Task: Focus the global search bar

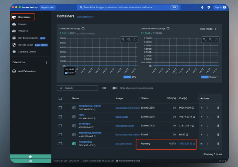Action: pyautogui.click(x=129, y=7)
